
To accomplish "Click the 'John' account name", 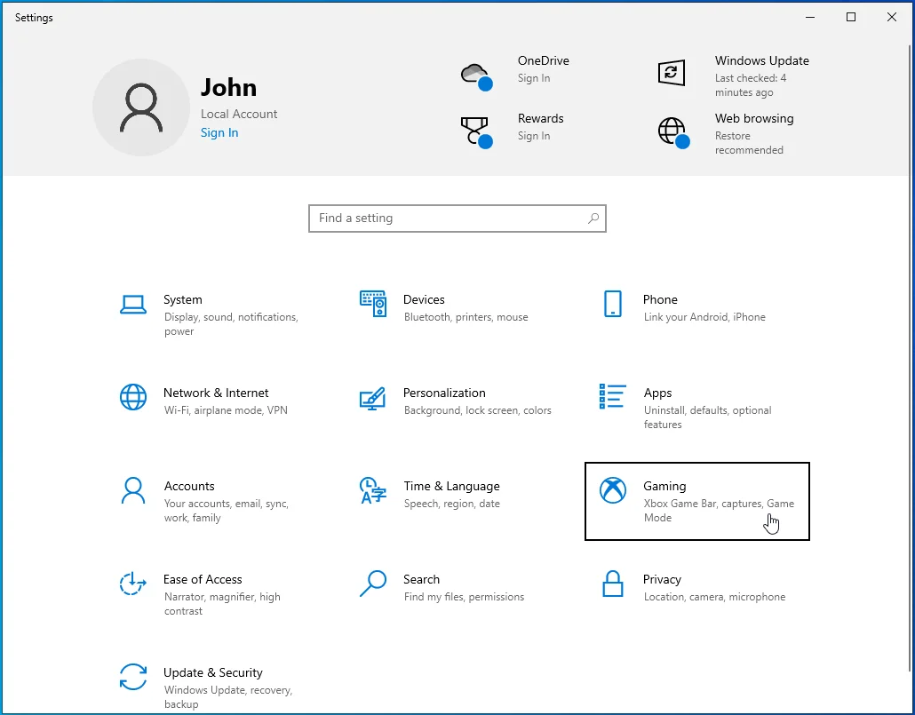I will tap(229, 88).
